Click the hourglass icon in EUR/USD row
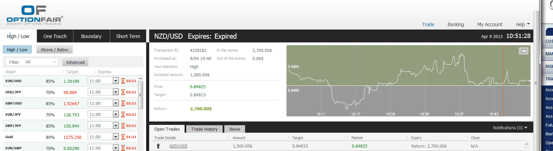553x151 pixels. click(123, 81)
